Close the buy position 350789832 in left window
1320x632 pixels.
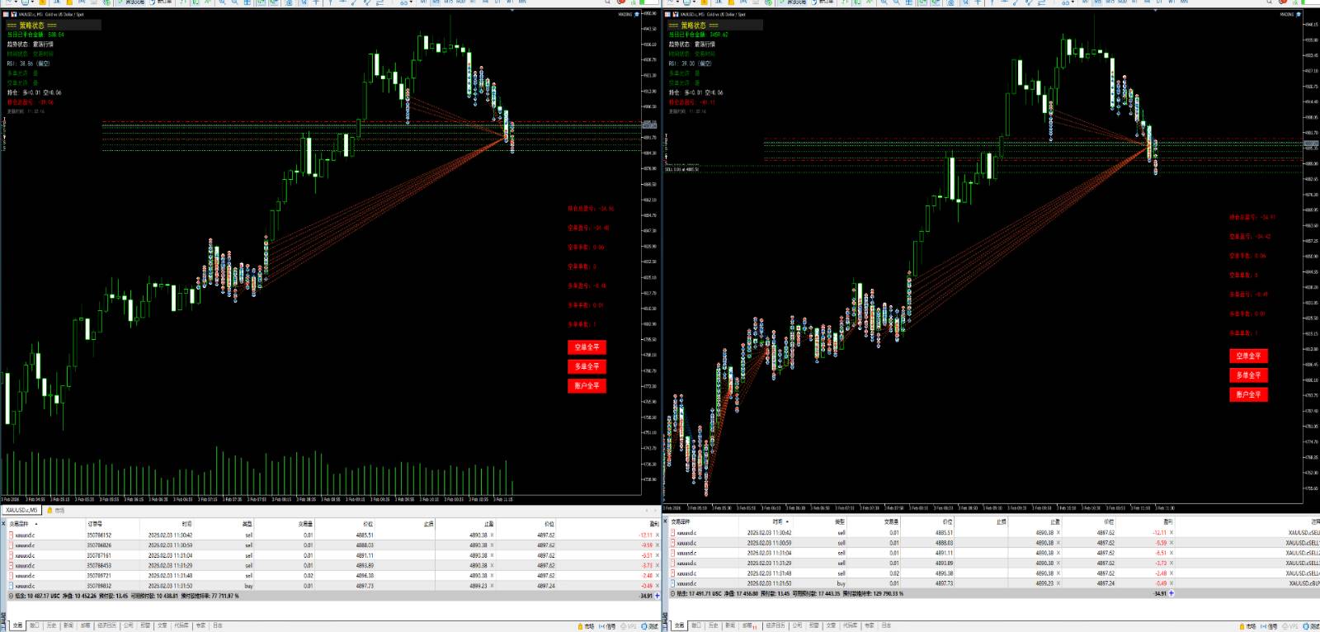pos(658,585)
